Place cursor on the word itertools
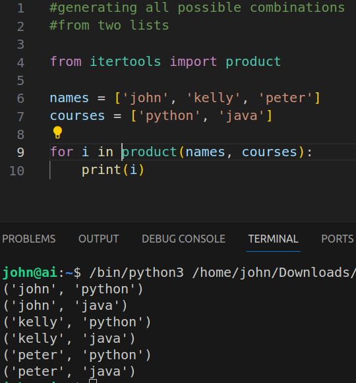 click(x=125, y=61)
